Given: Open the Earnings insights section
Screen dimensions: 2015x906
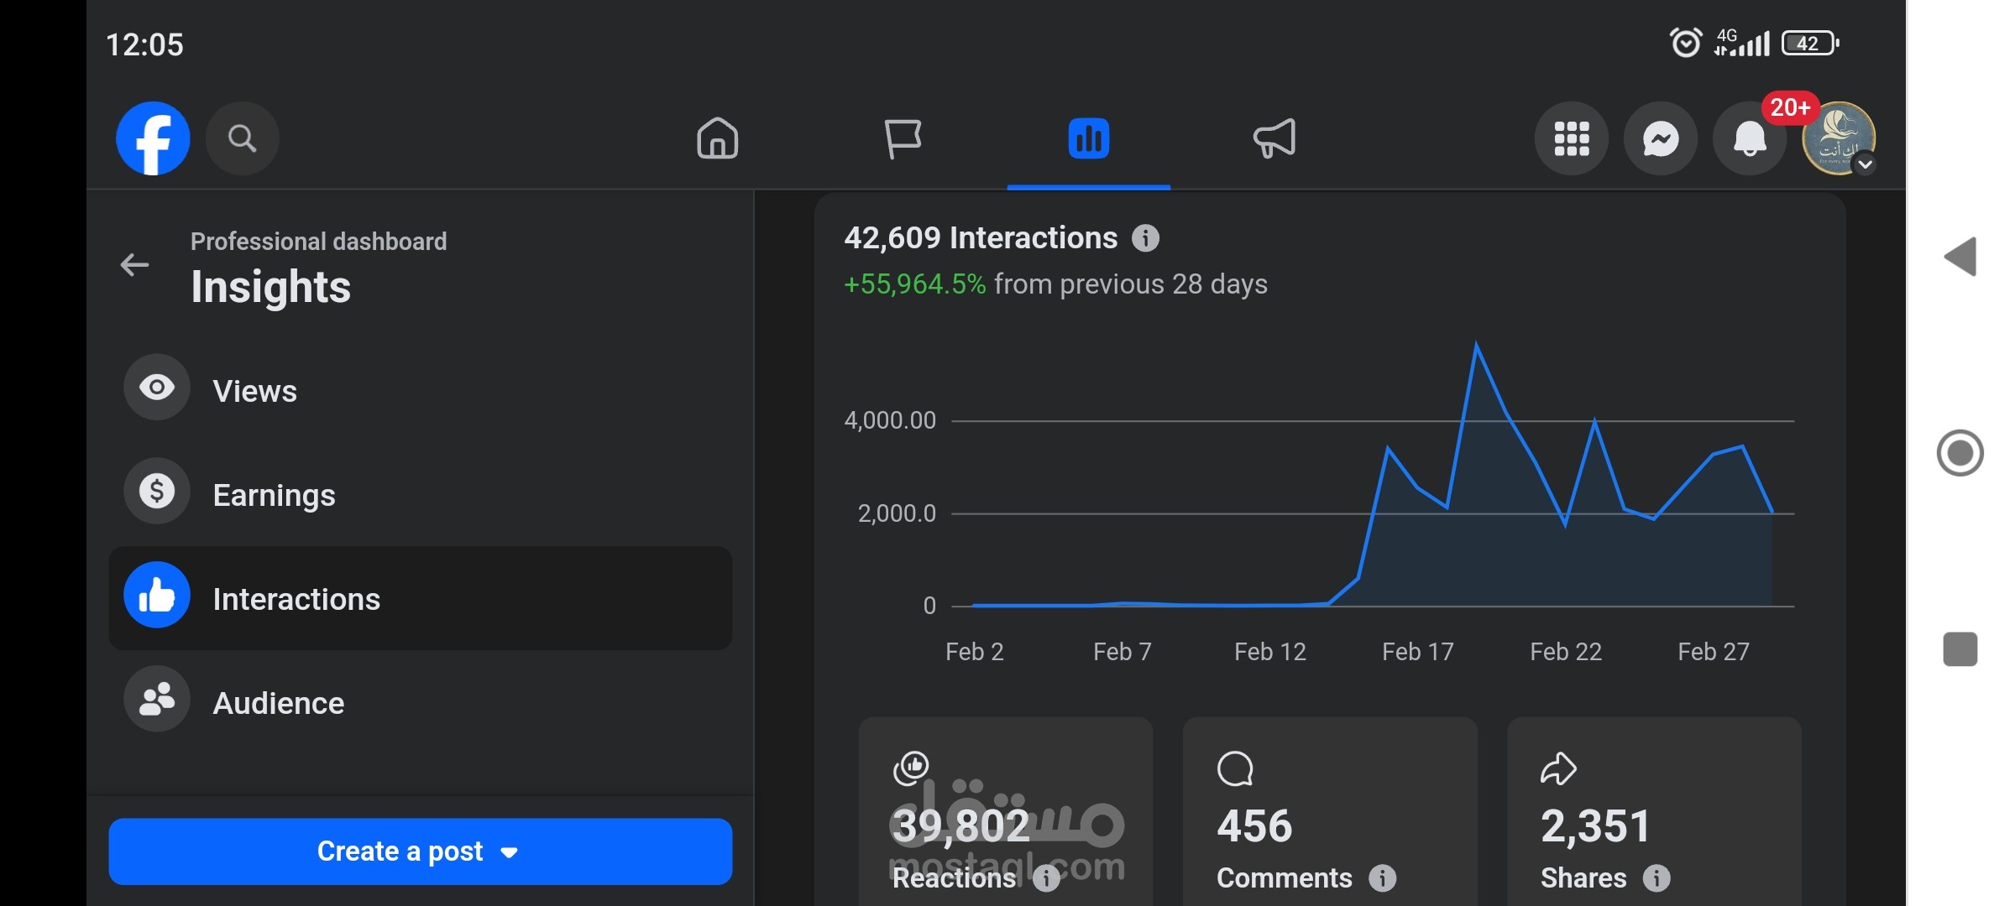Looking at the screenshot, I should (421, 494).
